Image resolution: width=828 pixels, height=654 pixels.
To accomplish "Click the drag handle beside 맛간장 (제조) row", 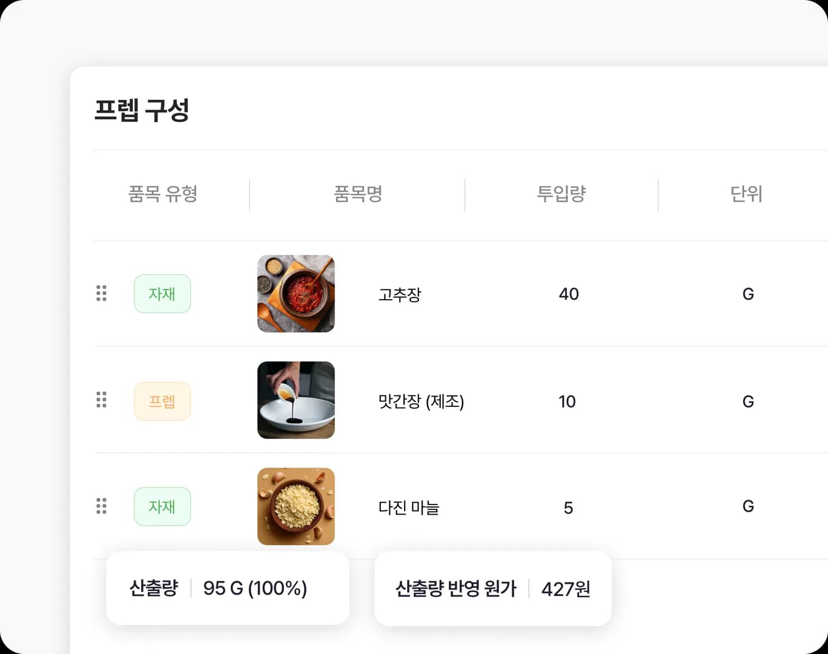I will pos(101,400).
